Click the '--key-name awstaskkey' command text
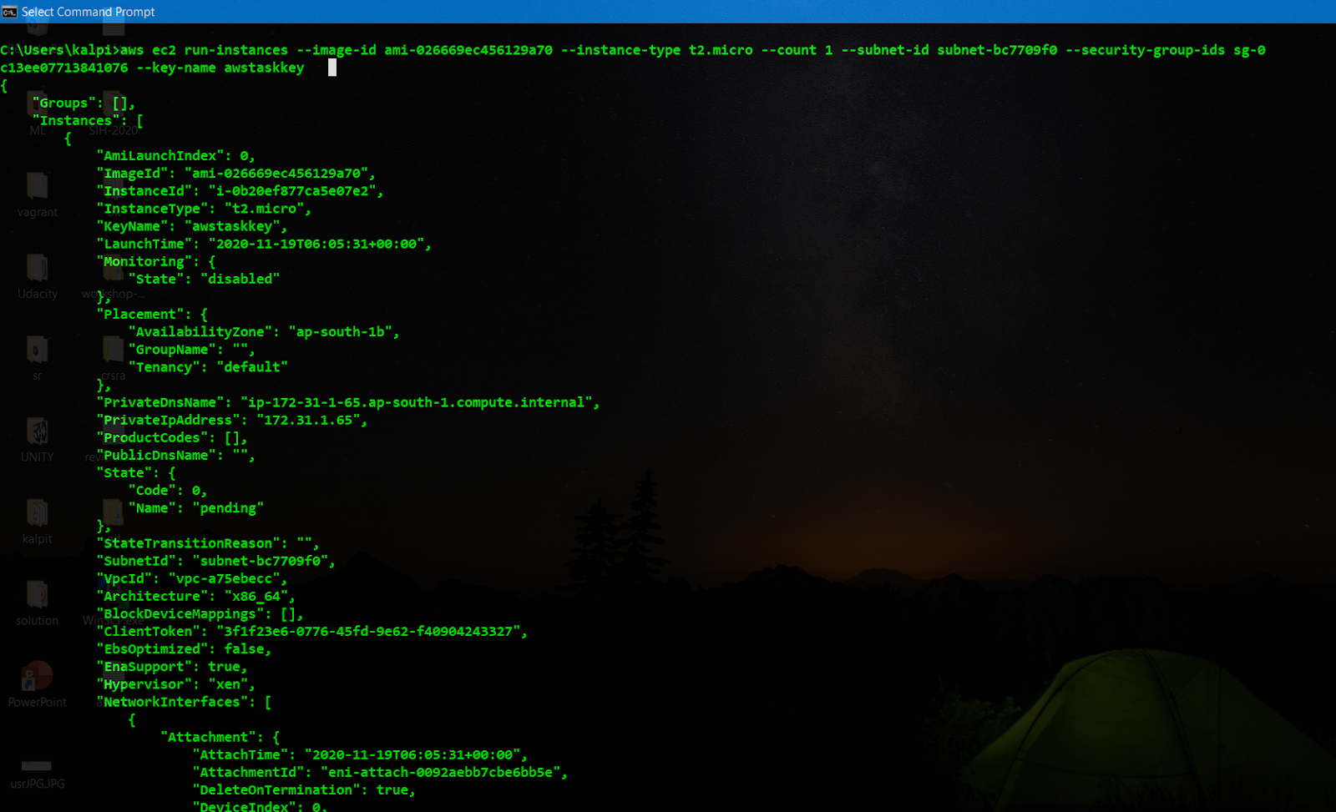Viewport: 1336px width, 812px height. 220,68
